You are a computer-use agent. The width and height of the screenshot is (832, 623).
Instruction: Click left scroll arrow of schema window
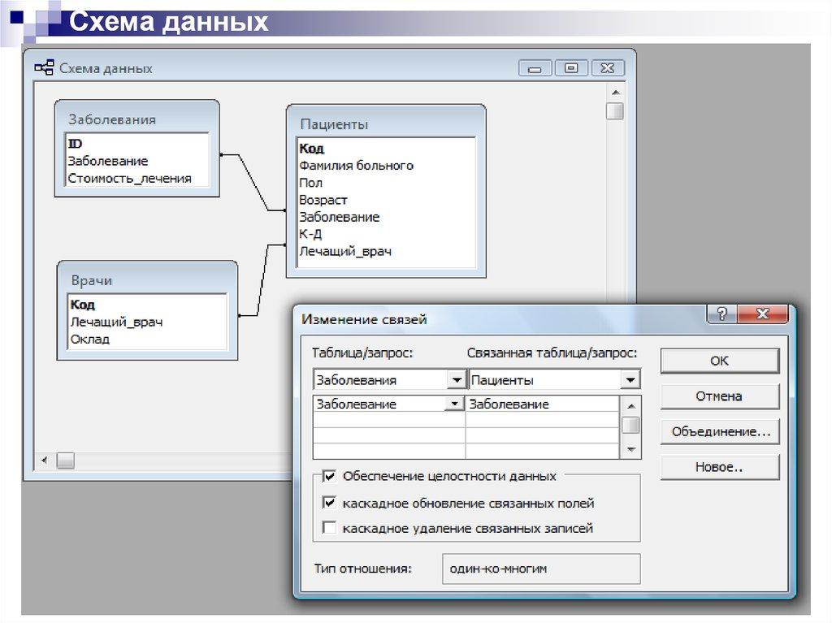[41, 461]
